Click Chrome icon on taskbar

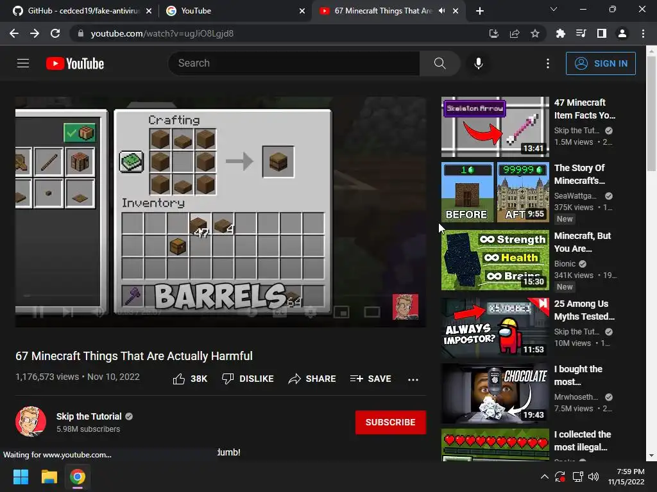pos(78,477)
